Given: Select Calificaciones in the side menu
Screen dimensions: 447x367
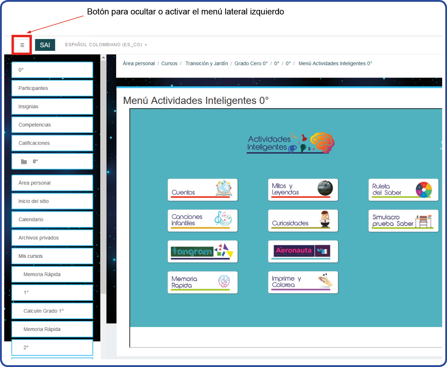Looking at the screenshot, I should tap(52, 143).
